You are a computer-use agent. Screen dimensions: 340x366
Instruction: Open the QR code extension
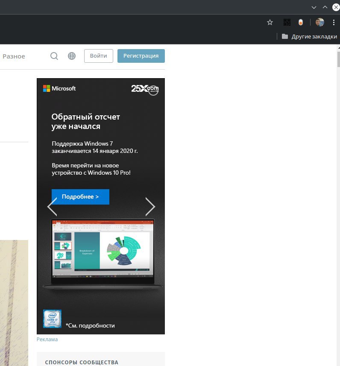coord(287,22)
